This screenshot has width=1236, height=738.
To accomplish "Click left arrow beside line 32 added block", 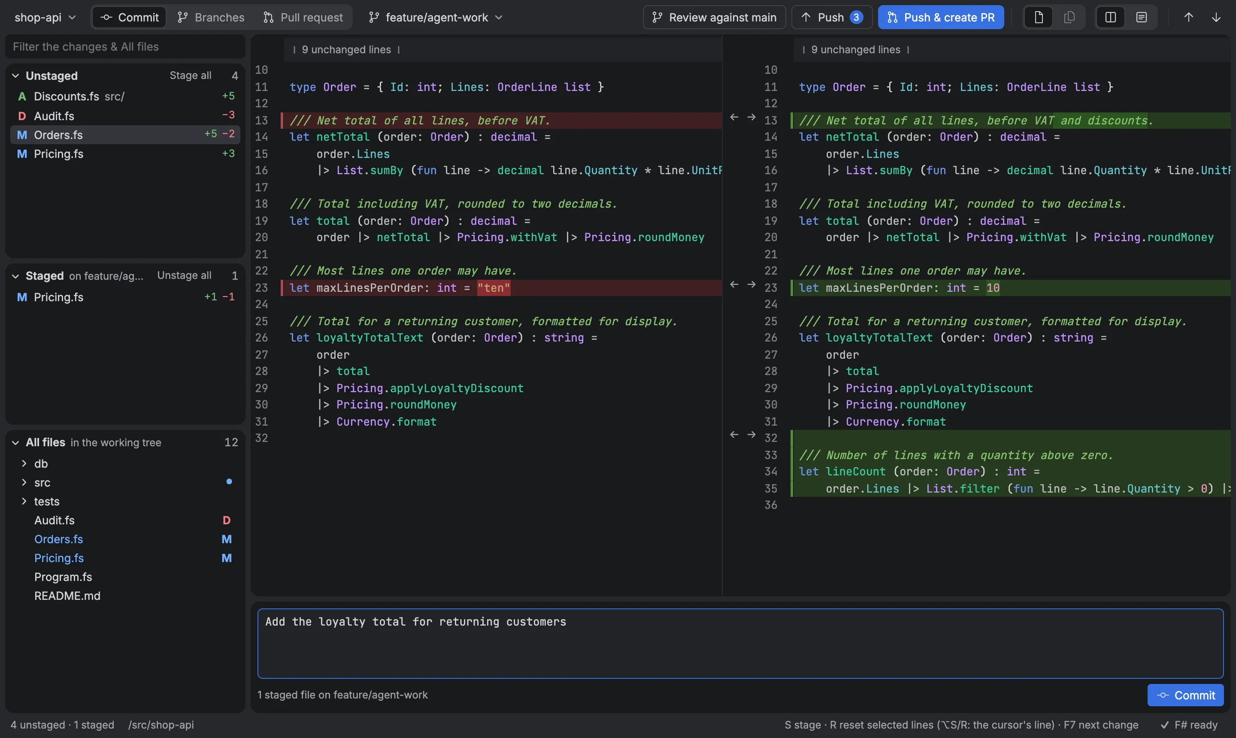I will coord(734,435).
